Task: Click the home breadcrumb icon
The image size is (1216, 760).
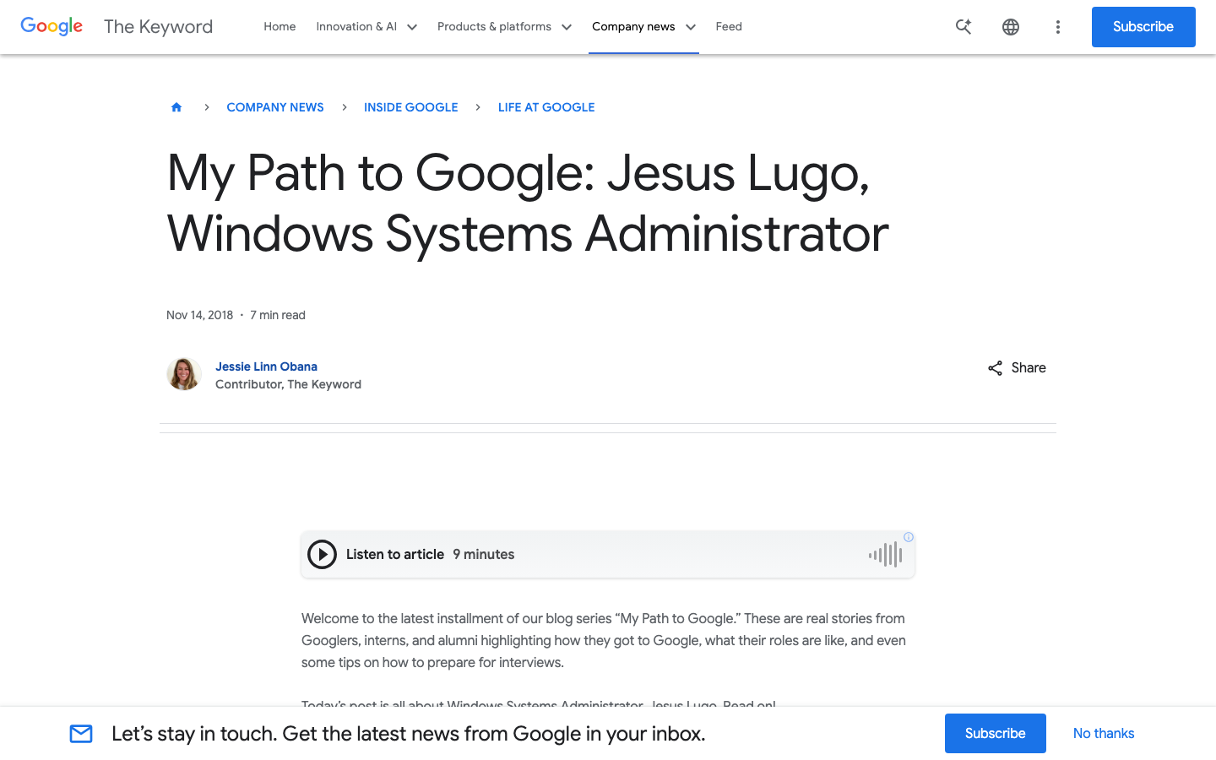Action: 176,107
